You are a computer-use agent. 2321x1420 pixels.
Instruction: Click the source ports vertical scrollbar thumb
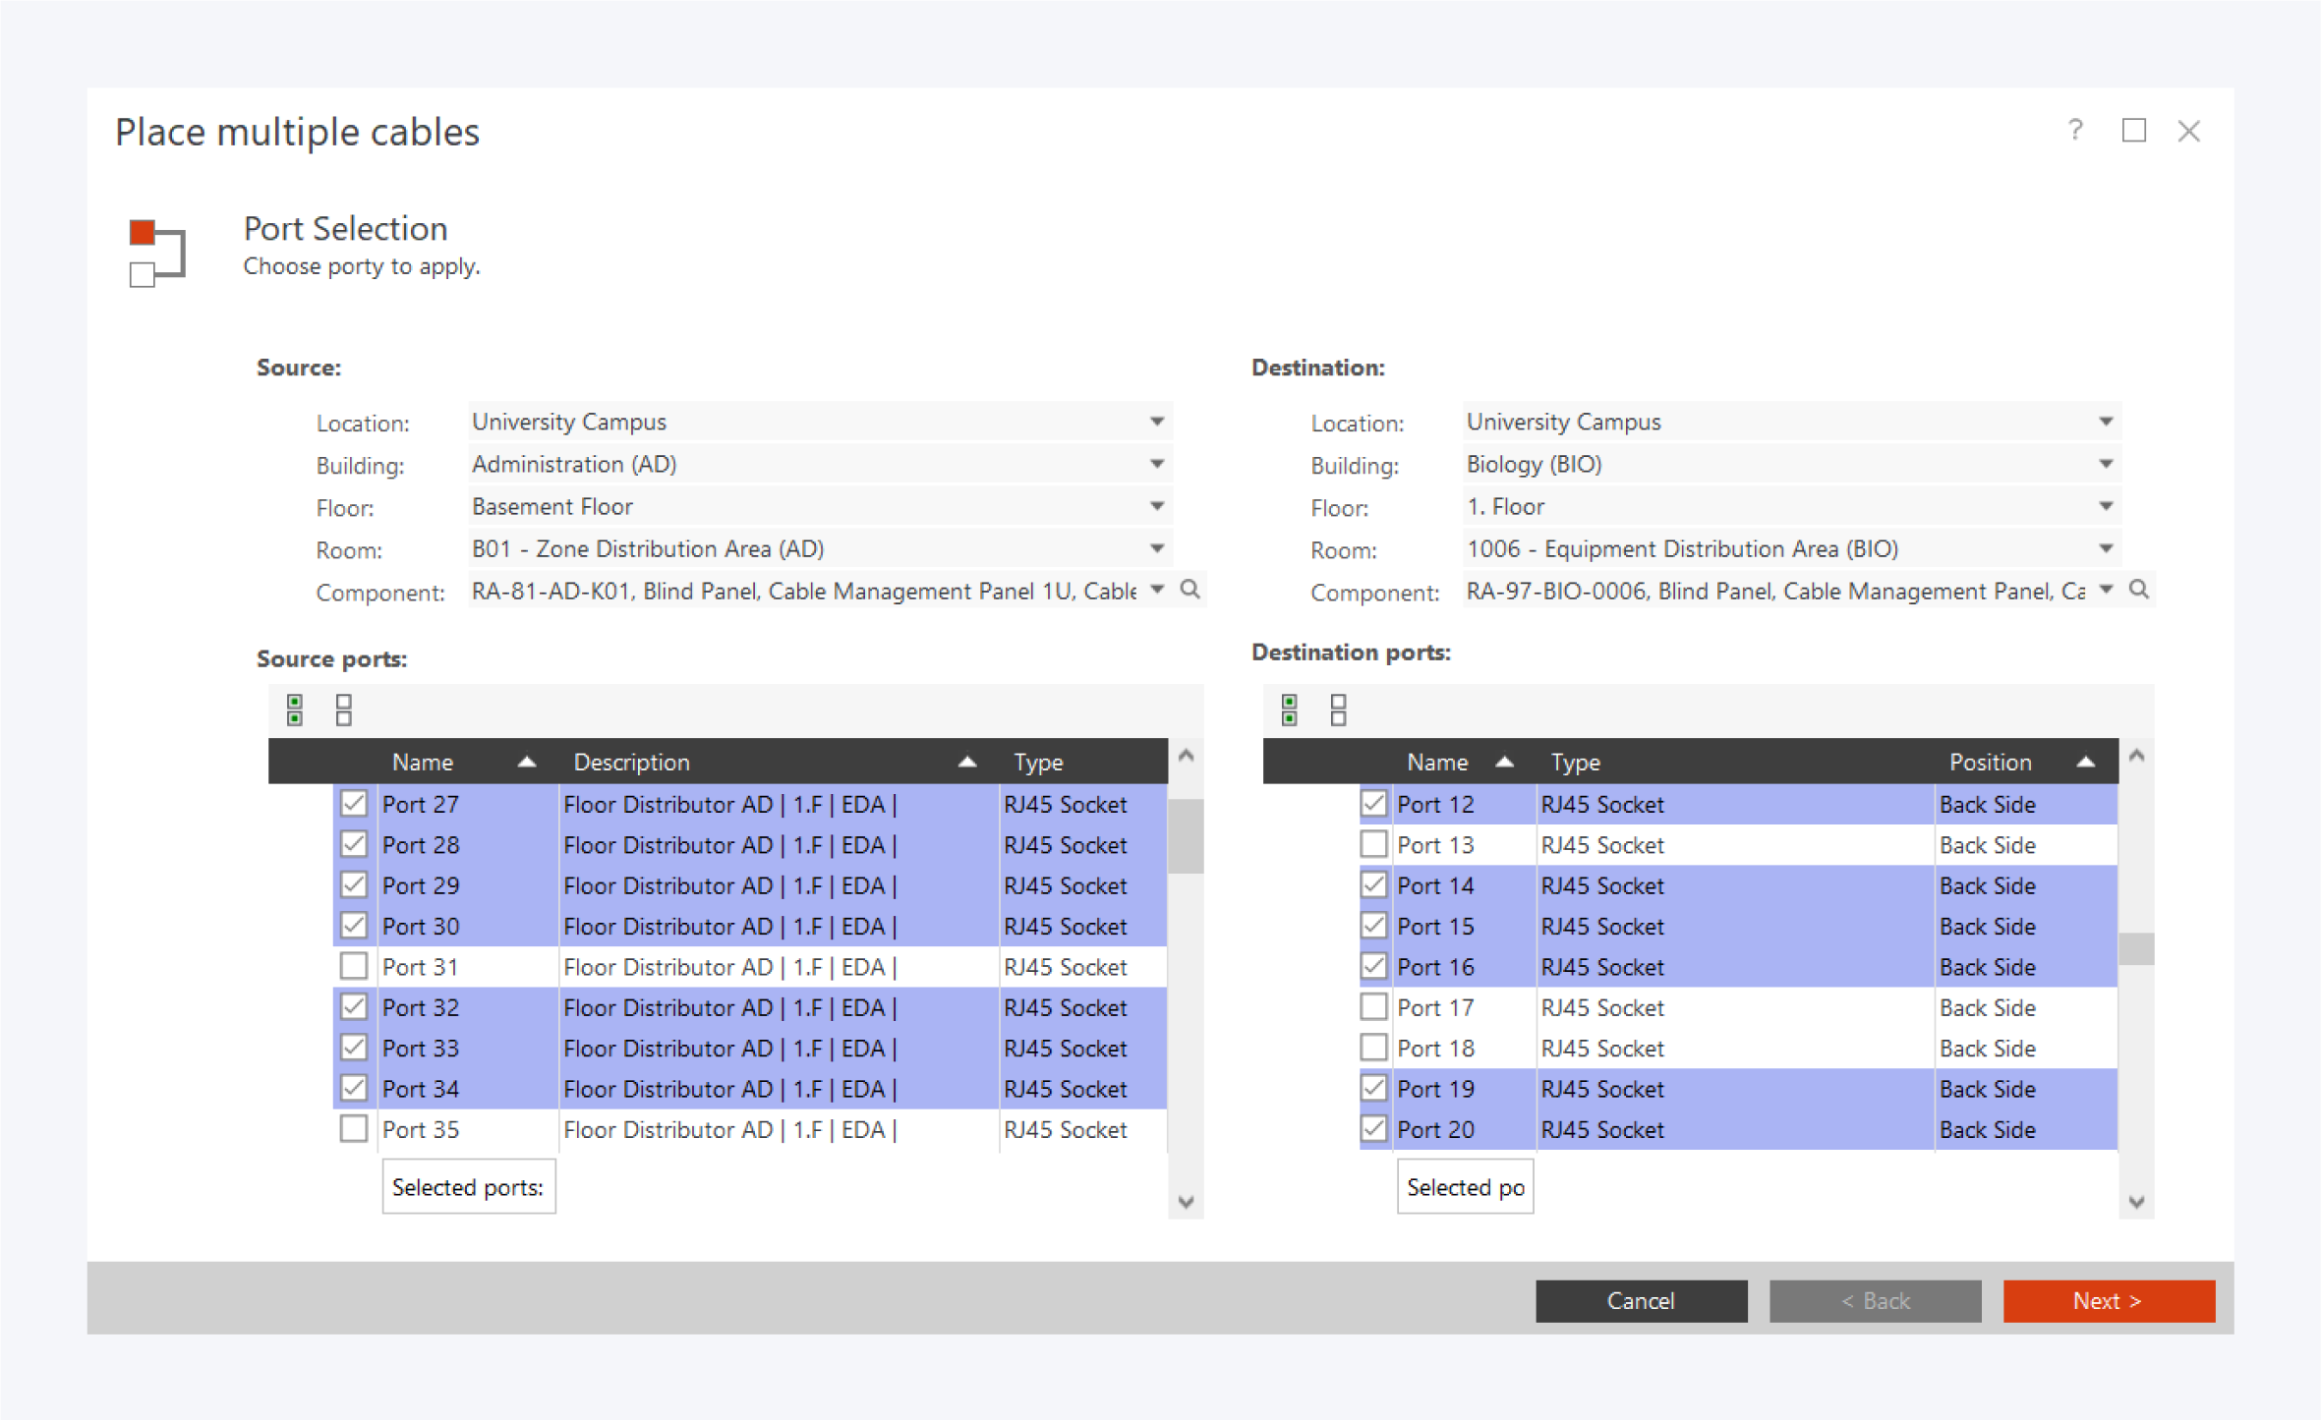coord(1186,835)
